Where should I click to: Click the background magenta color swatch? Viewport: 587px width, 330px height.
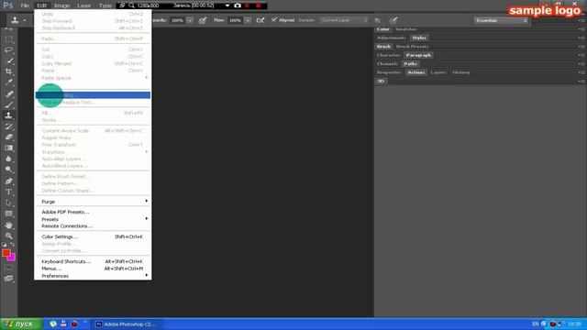(12, 258)
